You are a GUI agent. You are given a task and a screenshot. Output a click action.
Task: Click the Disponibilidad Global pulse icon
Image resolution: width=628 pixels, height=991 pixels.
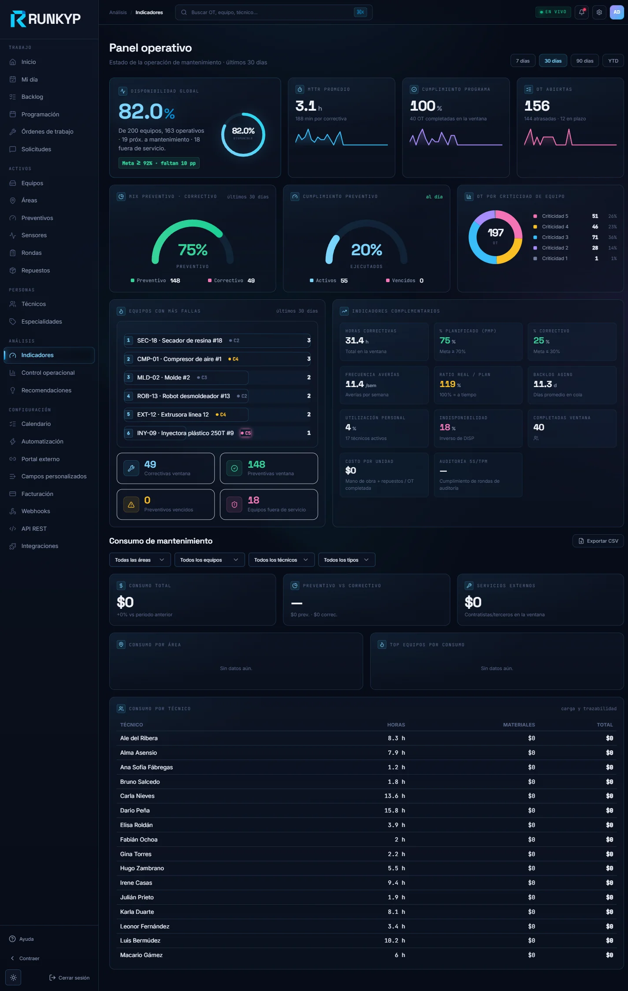(123, 91)
